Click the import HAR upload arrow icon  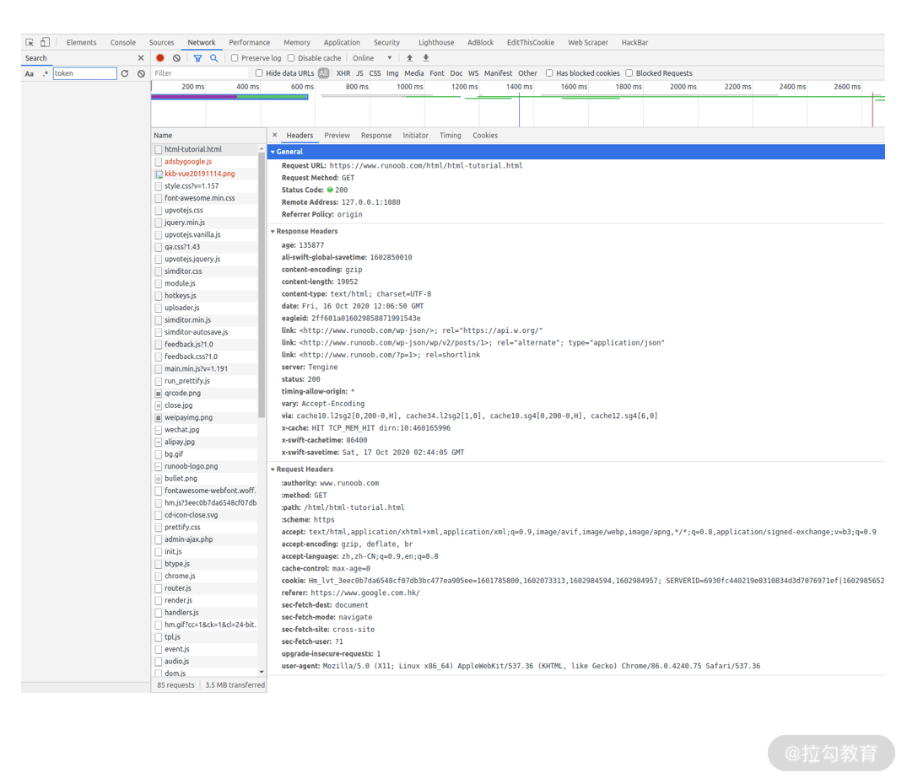(409, 58)
